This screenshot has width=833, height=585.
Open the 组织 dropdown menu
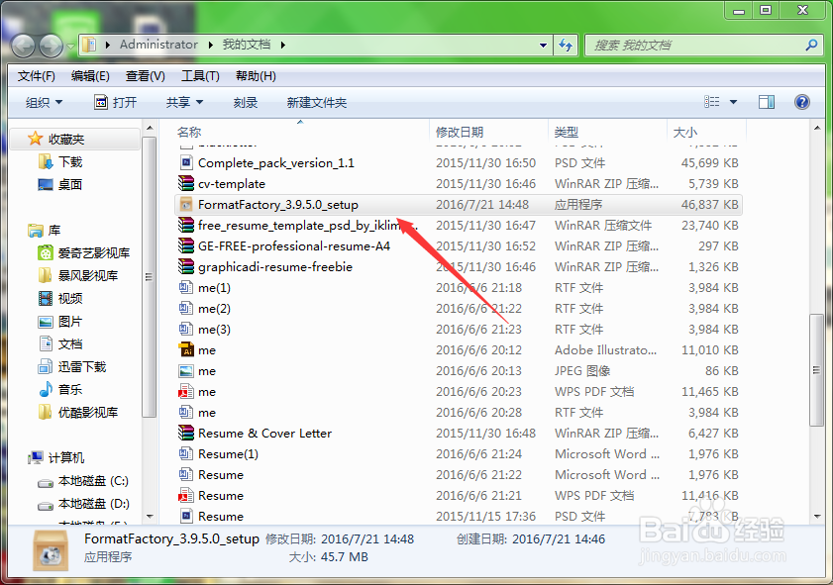45,102
